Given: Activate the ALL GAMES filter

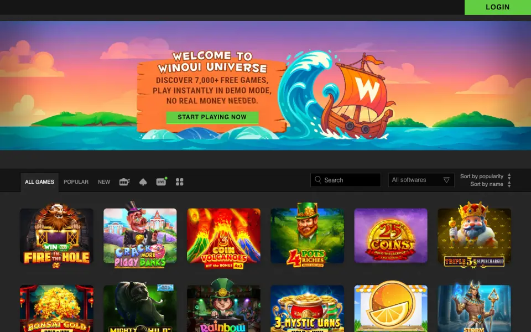Looking at the screenshot, I should pos(39,181).
